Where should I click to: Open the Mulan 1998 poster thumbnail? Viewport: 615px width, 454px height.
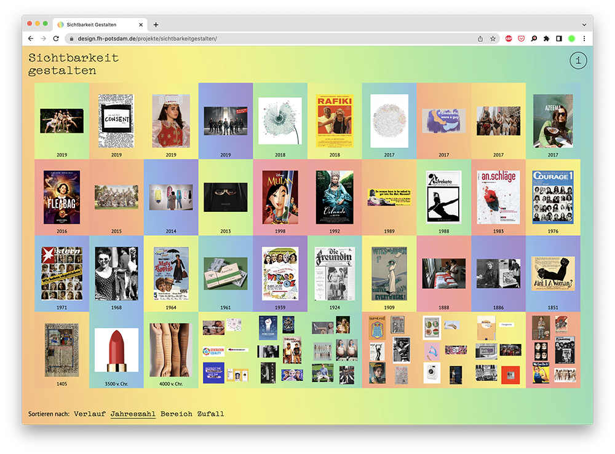[x=280, y=197]
